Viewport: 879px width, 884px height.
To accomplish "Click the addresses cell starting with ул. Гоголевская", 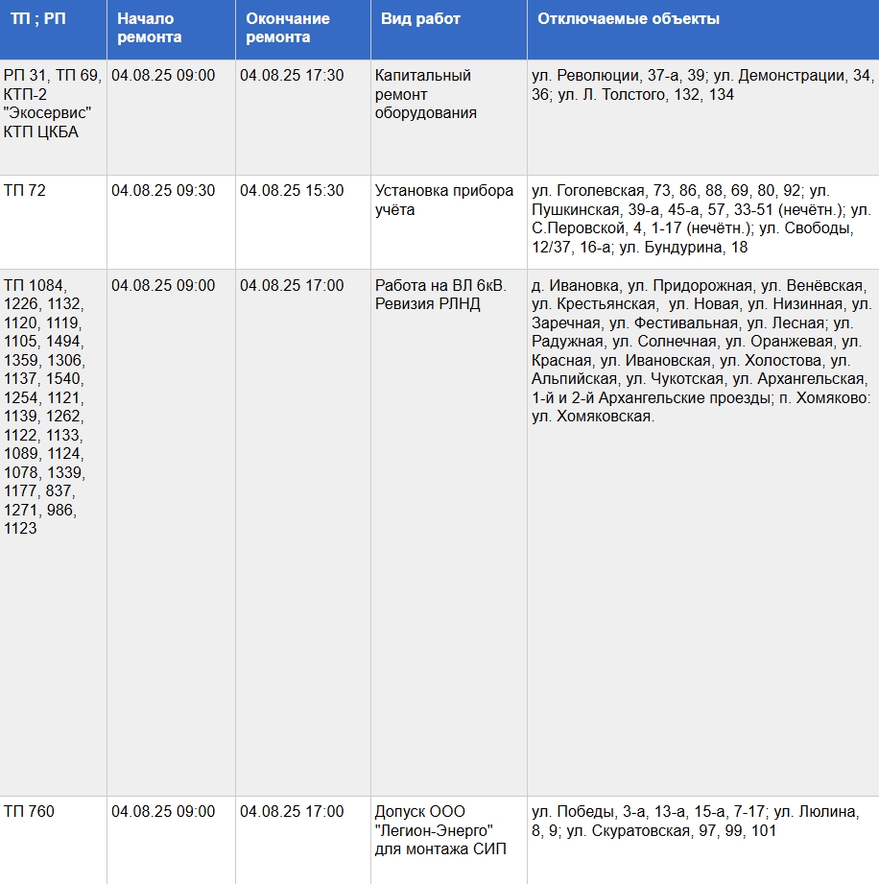I will (x=701, y=219).
